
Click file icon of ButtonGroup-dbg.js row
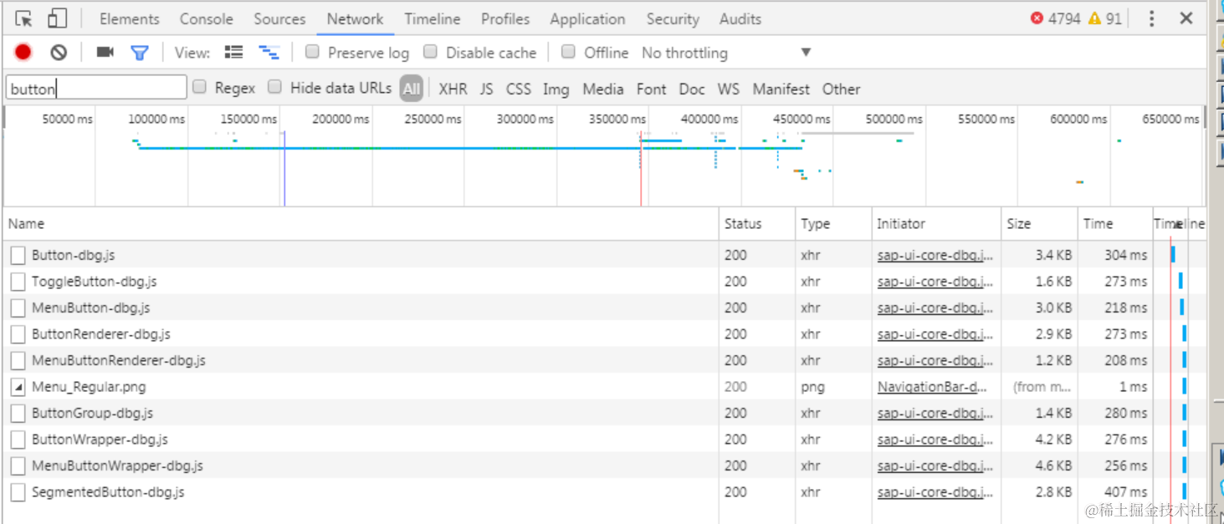pyautogui.click(x=18, y=413)
